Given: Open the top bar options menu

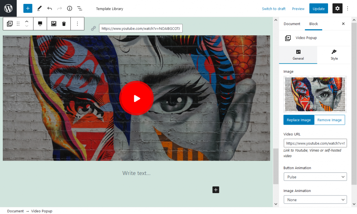Looking at the screenshot, I should pyautogui.click(x=348, y=8).
